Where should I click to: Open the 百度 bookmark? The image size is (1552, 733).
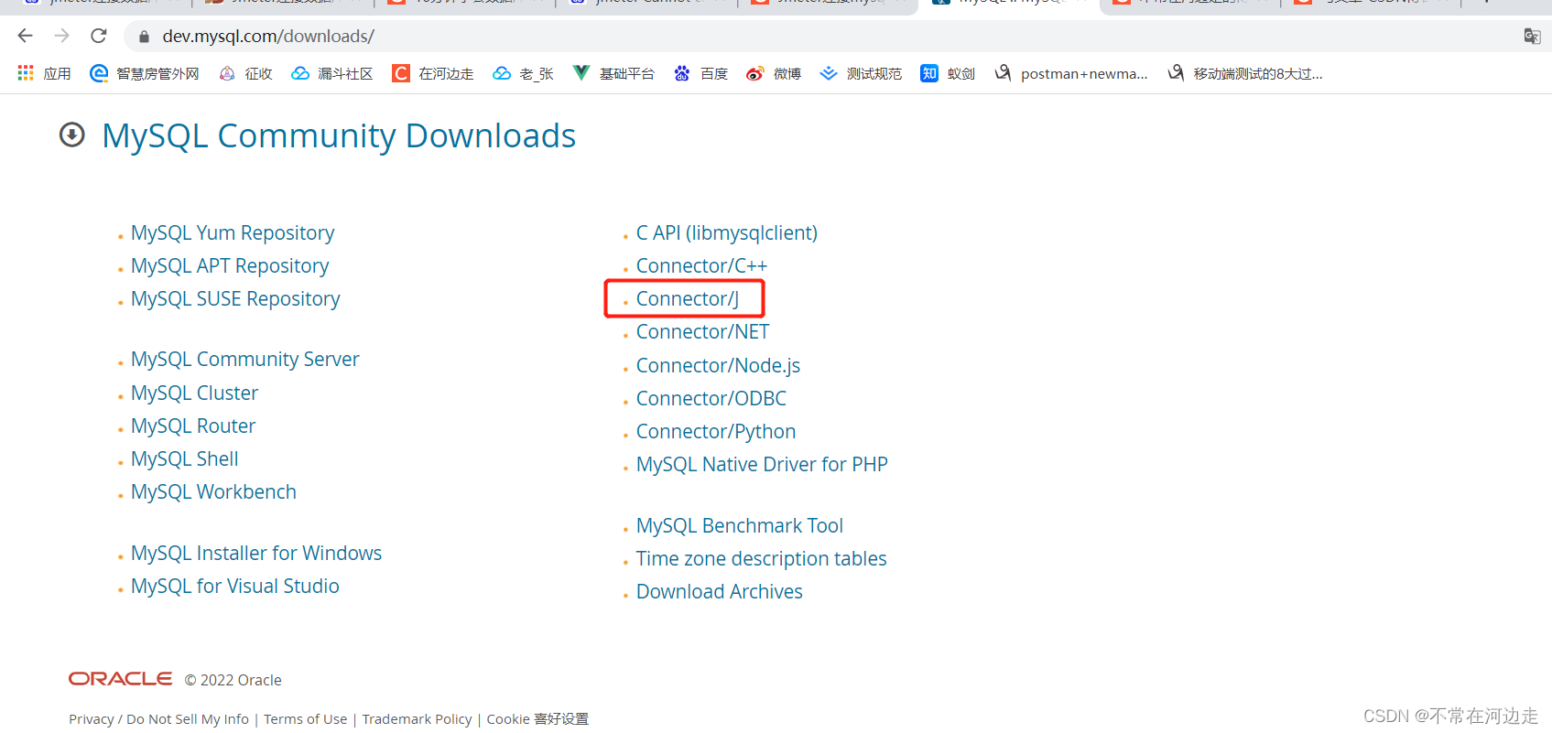click(700, 73)
